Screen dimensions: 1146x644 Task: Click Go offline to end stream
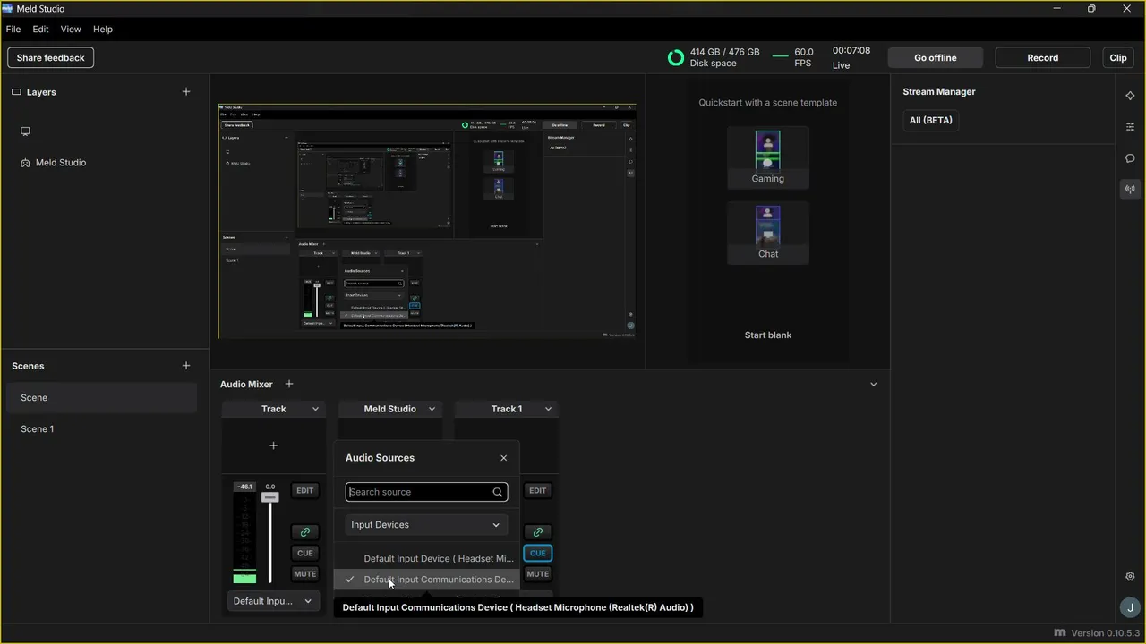pyautogui.click(x=936, y=58)
